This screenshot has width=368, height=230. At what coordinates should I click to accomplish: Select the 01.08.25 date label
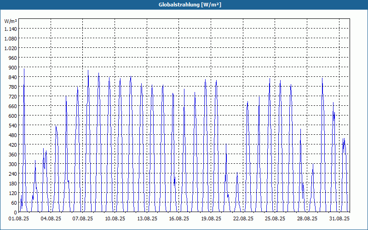click(x=19, y=219)
